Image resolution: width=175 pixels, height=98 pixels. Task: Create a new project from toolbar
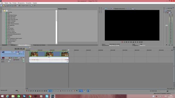click(1, 5)
